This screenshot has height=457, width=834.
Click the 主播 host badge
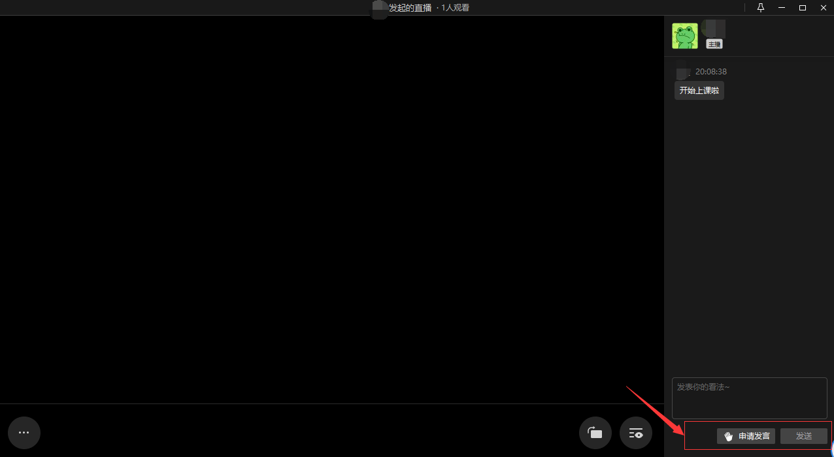714,44
